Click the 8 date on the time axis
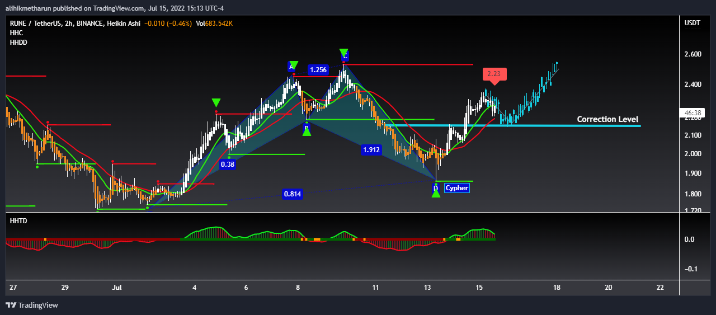The image size is (716, 315). coord(298,288)
